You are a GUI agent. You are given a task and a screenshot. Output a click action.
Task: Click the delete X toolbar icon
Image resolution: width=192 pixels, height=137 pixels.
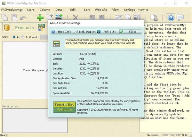coord(76,18)
